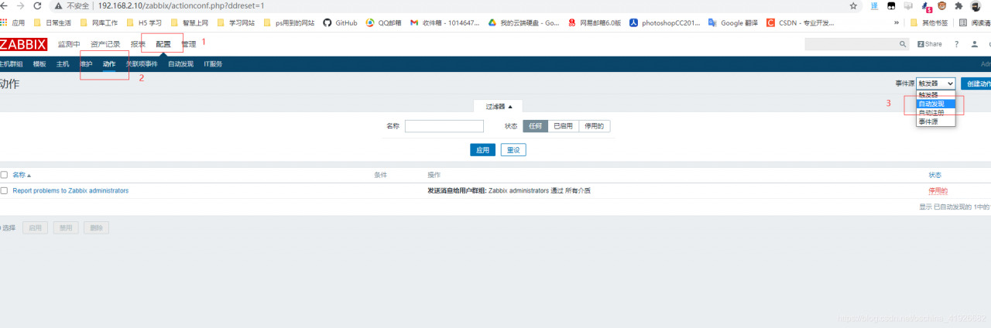The width and height of the screenshot is (991, 328).
Task: Open the 其他书签 bookmark folder
Action: click(x=928, y=22)
